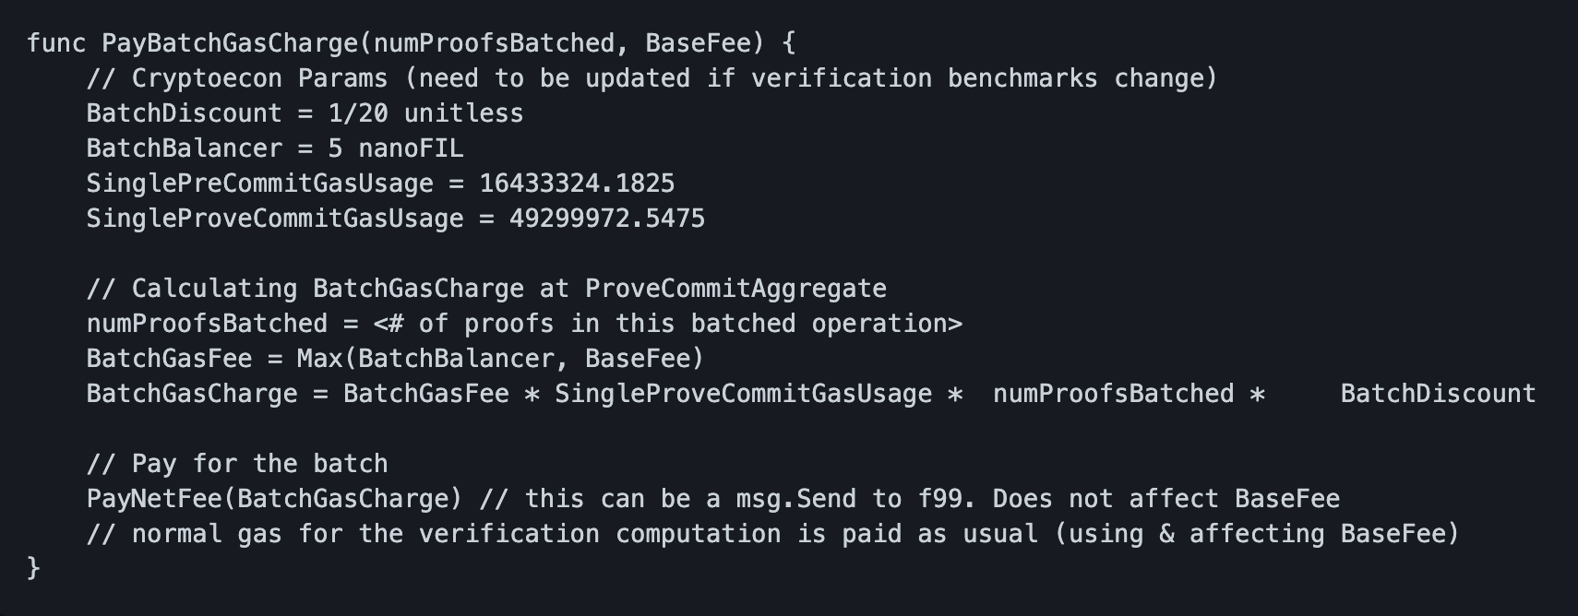This screenshot has width=1578, height=616.
Task: Click the Cryptoecon Params comment line
Action: (x=652, y=78)
